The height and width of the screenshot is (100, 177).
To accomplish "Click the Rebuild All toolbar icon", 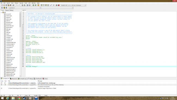I will click(x=48, y=5).
